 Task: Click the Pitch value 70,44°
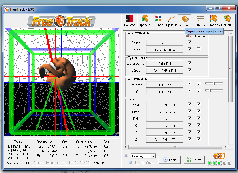[x=52, y=151]
